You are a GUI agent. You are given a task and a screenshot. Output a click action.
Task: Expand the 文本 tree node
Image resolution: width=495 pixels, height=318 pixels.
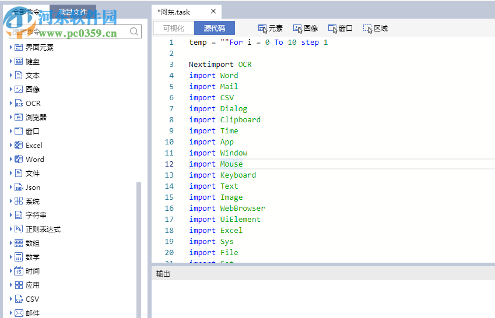(x=10, y=75)
